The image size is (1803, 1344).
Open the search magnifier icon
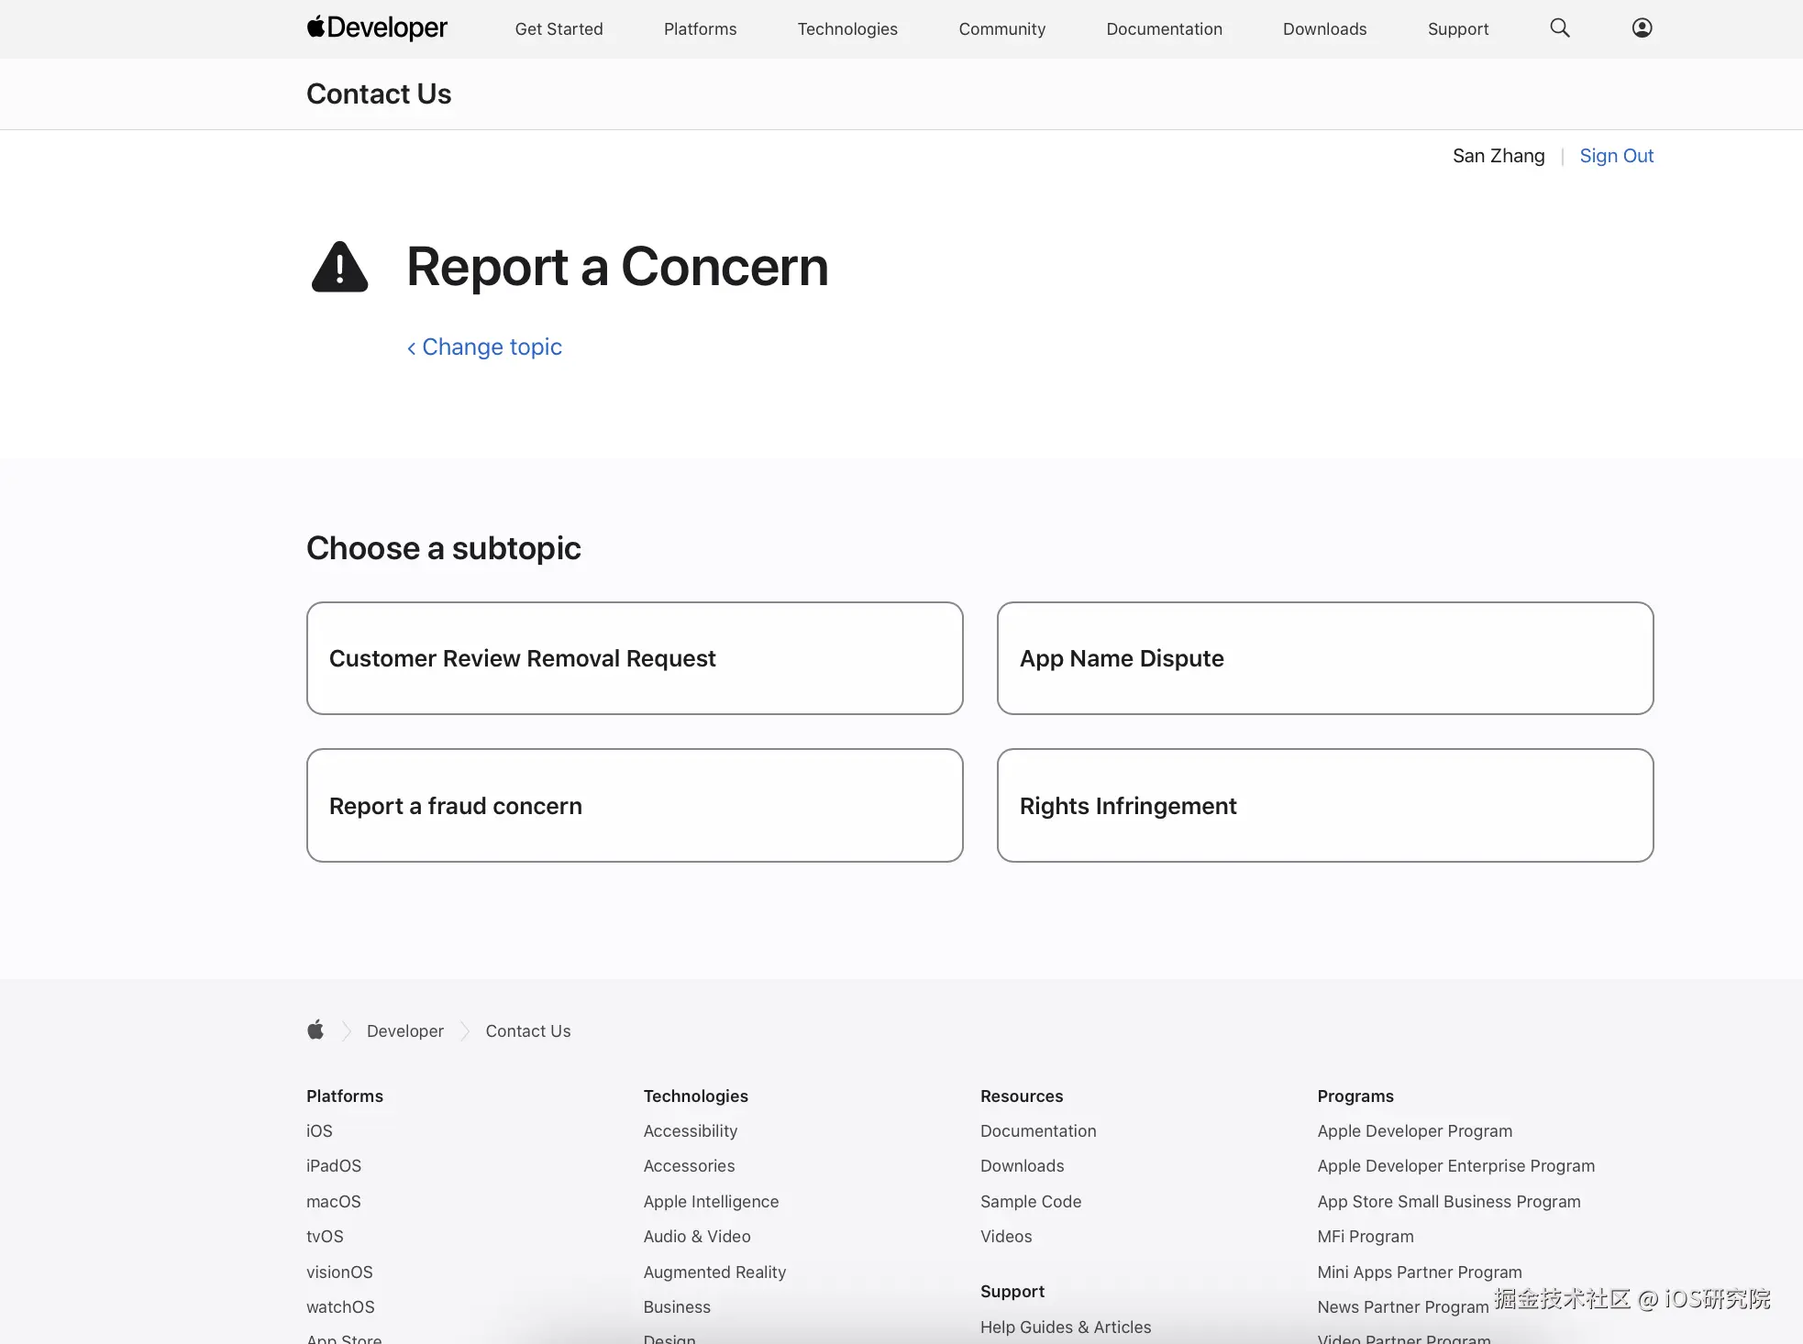[x=1559, y=28]
